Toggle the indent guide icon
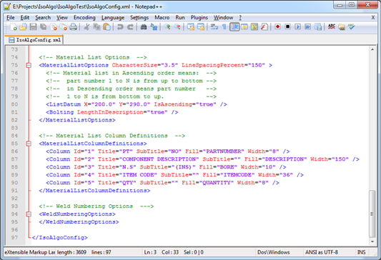The image size is (381, 260). [234, 26]
